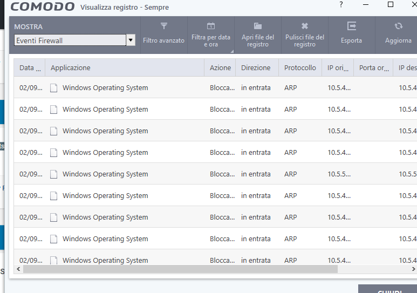The height and width of the screenshot is (293, 417).
Task: Click the file icon in the first log row
Action: [x=53, y=88]
